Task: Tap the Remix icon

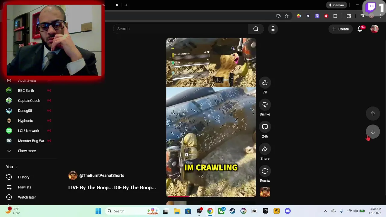Action: [x=265, y=171]
